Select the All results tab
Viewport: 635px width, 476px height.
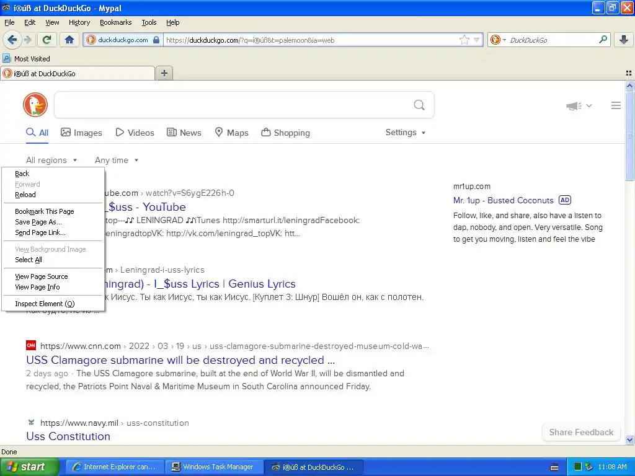37,133
